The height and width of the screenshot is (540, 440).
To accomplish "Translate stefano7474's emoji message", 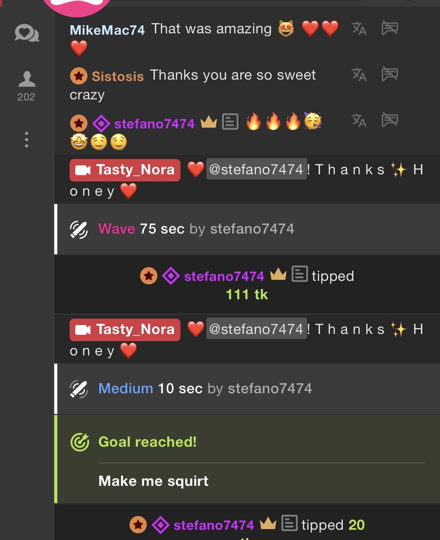I will (x=359, y=120).
